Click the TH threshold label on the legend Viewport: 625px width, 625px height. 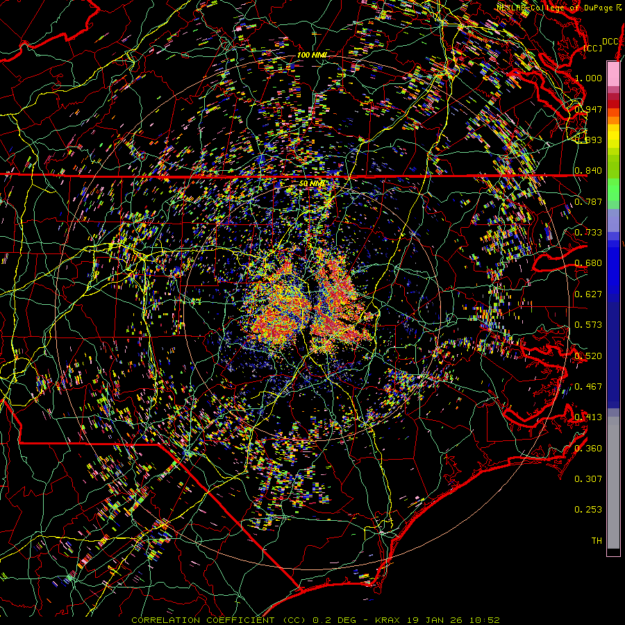597,541
